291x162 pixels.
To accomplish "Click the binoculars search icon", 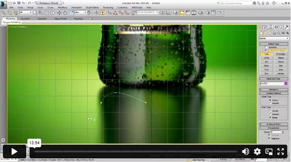I will click(x=254, y=3).
